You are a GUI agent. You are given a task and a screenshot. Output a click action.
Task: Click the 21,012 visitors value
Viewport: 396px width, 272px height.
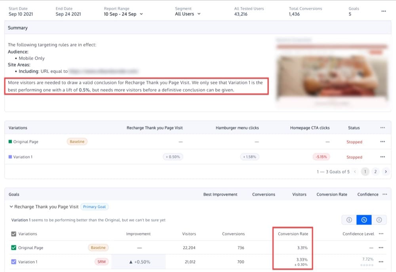click(190, 262)
